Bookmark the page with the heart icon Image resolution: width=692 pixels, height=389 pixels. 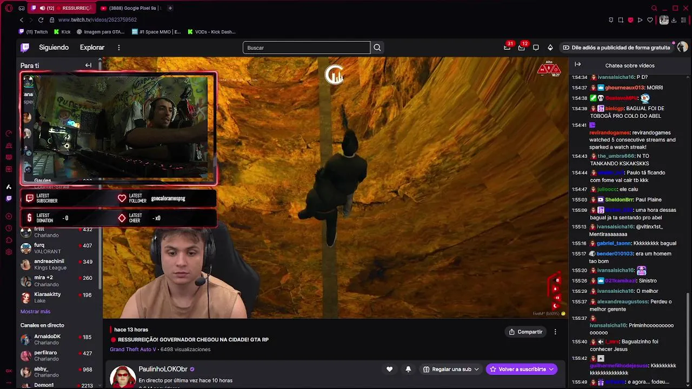coord(650,20)
